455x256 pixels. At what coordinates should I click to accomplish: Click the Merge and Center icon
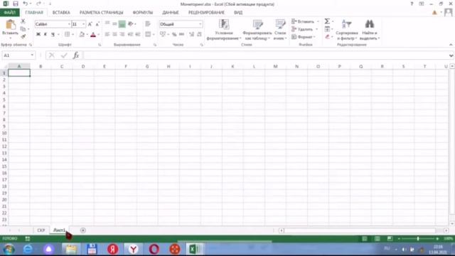click(148, 34)
